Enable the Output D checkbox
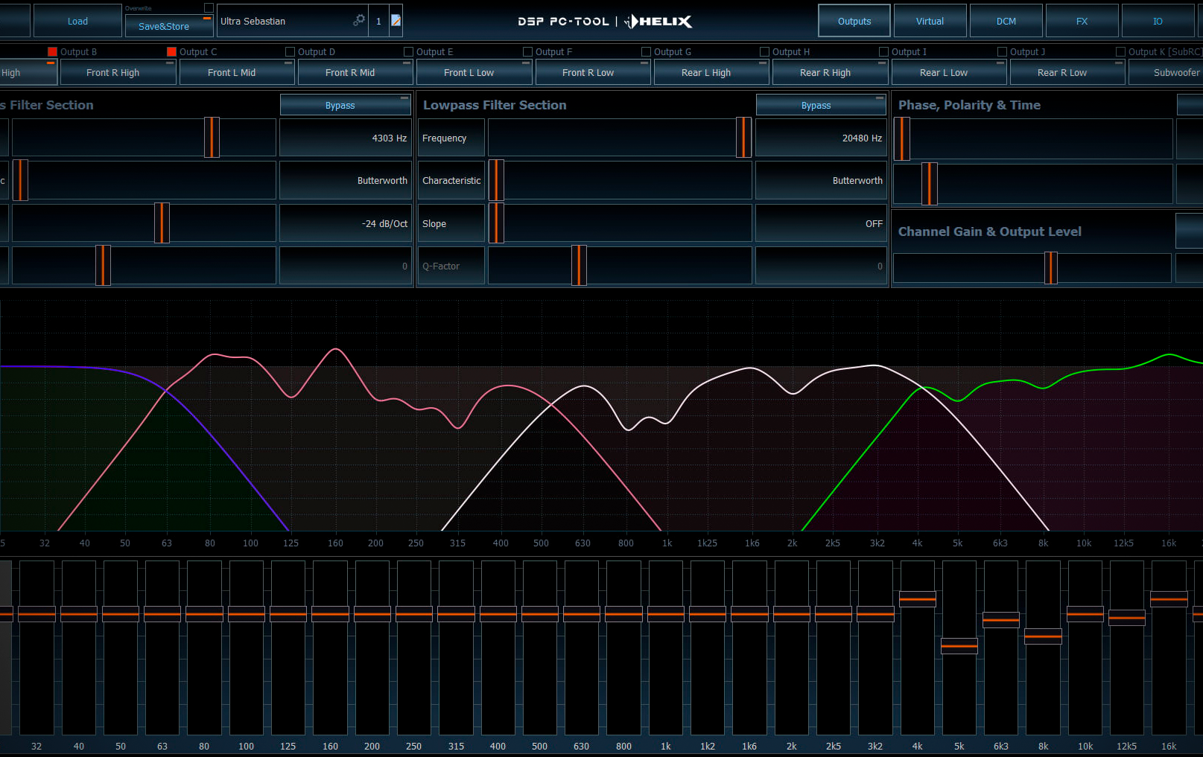Image resolution: width=1203 pixels, height=757 pixels. click(x=290, y=51)
